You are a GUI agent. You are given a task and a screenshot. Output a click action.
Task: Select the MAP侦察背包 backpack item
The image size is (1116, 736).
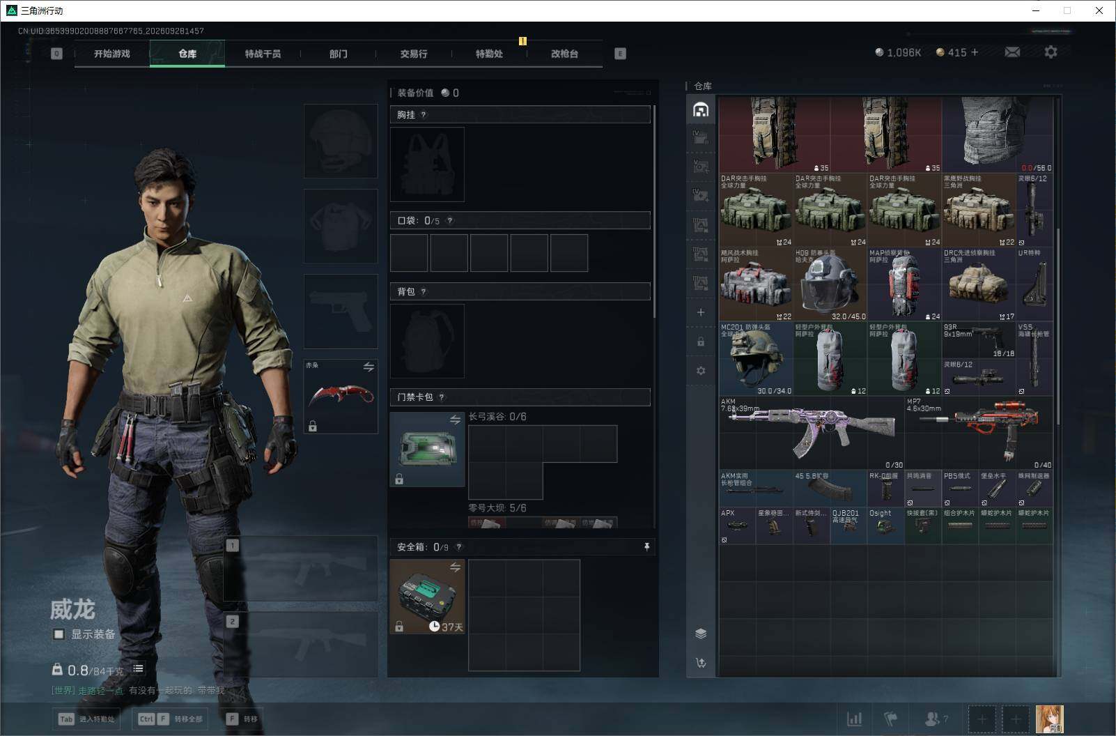click(x=904, y=284)
